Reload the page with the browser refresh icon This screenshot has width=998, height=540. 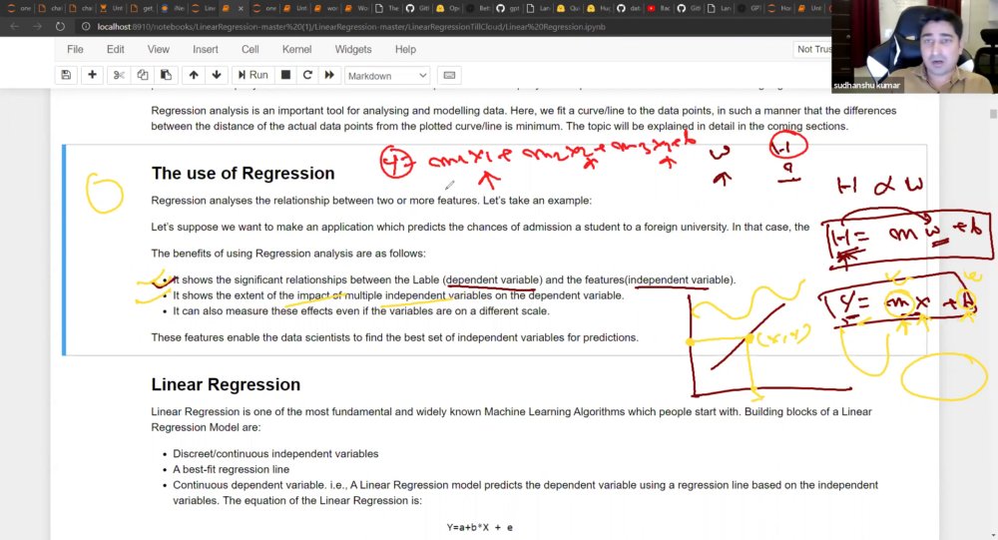click(60, 27)
